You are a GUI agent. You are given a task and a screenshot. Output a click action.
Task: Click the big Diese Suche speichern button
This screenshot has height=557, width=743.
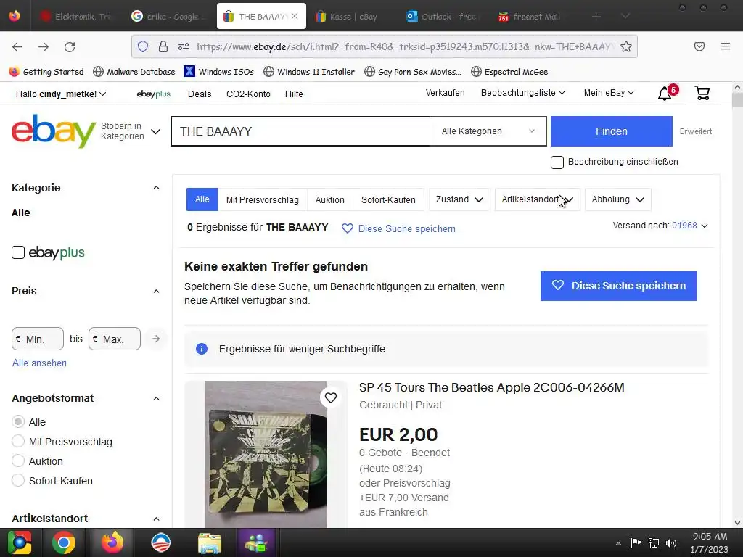618,286
